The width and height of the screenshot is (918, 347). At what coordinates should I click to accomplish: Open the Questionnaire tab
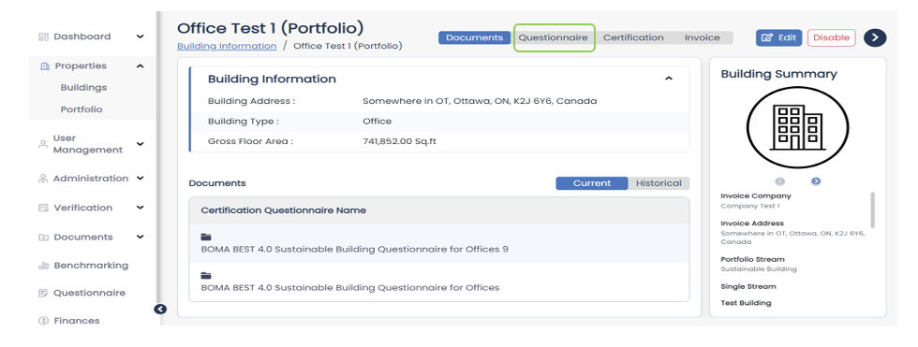click(554, 38)
